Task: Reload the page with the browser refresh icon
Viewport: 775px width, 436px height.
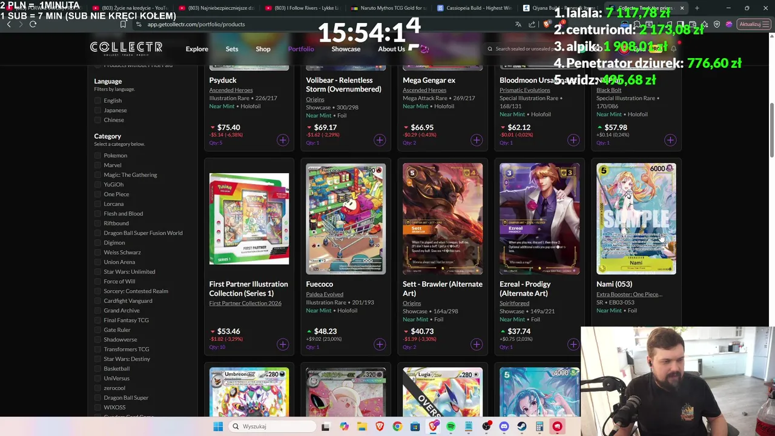Action: coord(33,24)
